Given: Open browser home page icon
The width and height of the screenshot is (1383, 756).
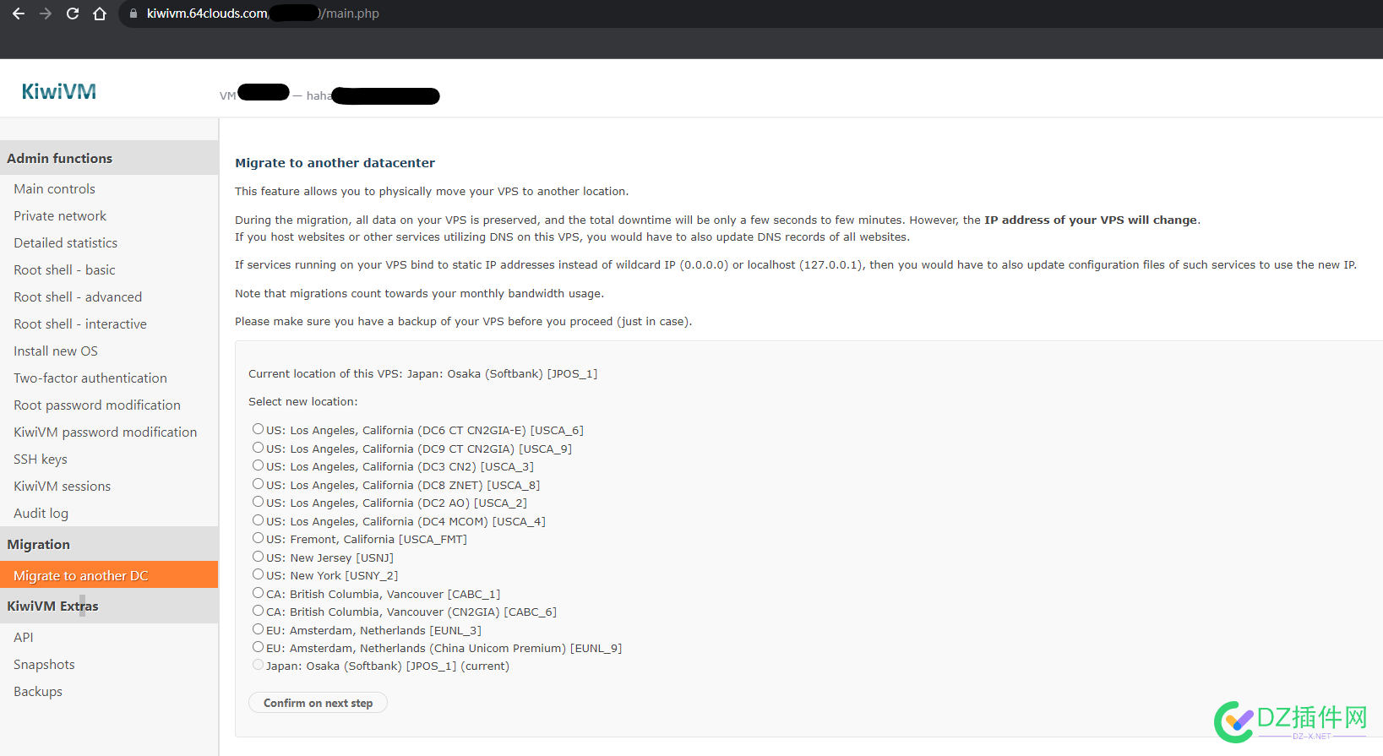Looking at the screenshot, I should pos(100,14).
